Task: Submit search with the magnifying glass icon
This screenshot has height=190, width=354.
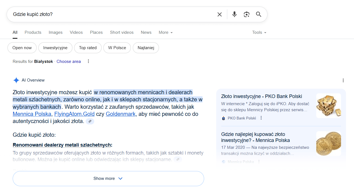Action: (x=258, y=14)
